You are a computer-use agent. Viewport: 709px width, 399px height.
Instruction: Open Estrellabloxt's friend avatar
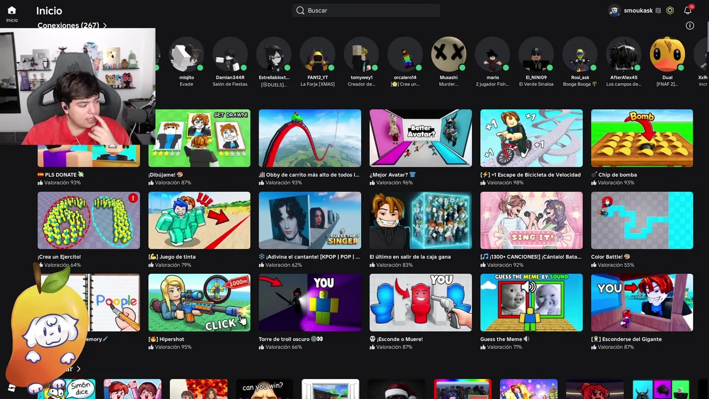(x=274, y=55)
